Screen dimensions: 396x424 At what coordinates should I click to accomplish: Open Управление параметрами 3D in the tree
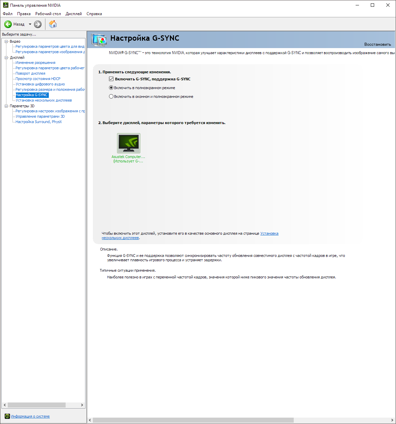point(40,116)
